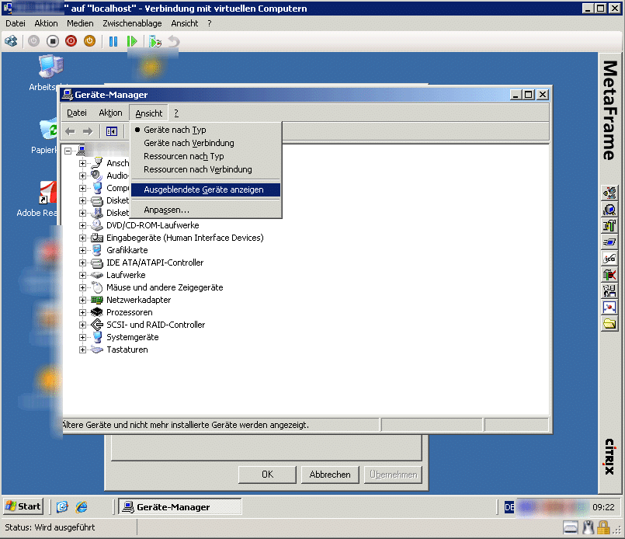Select Geräte nach Verbindung view
Viewport: 625px width, 539px height.
[x=206, y=143]
